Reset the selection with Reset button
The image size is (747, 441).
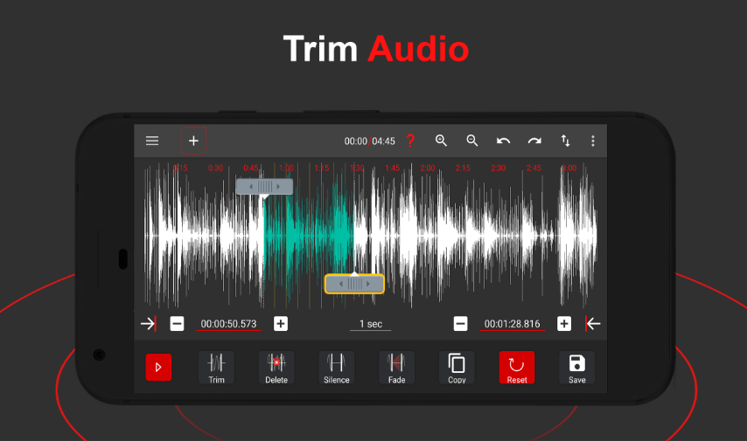(x=517, y=368)
